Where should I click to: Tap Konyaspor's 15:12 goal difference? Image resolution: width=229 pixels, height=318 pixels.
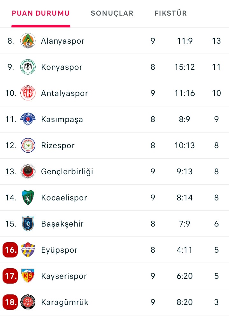click(x=184, y=67)
